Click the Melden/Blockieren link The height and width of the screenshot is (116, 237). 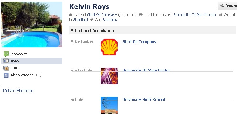19,91
